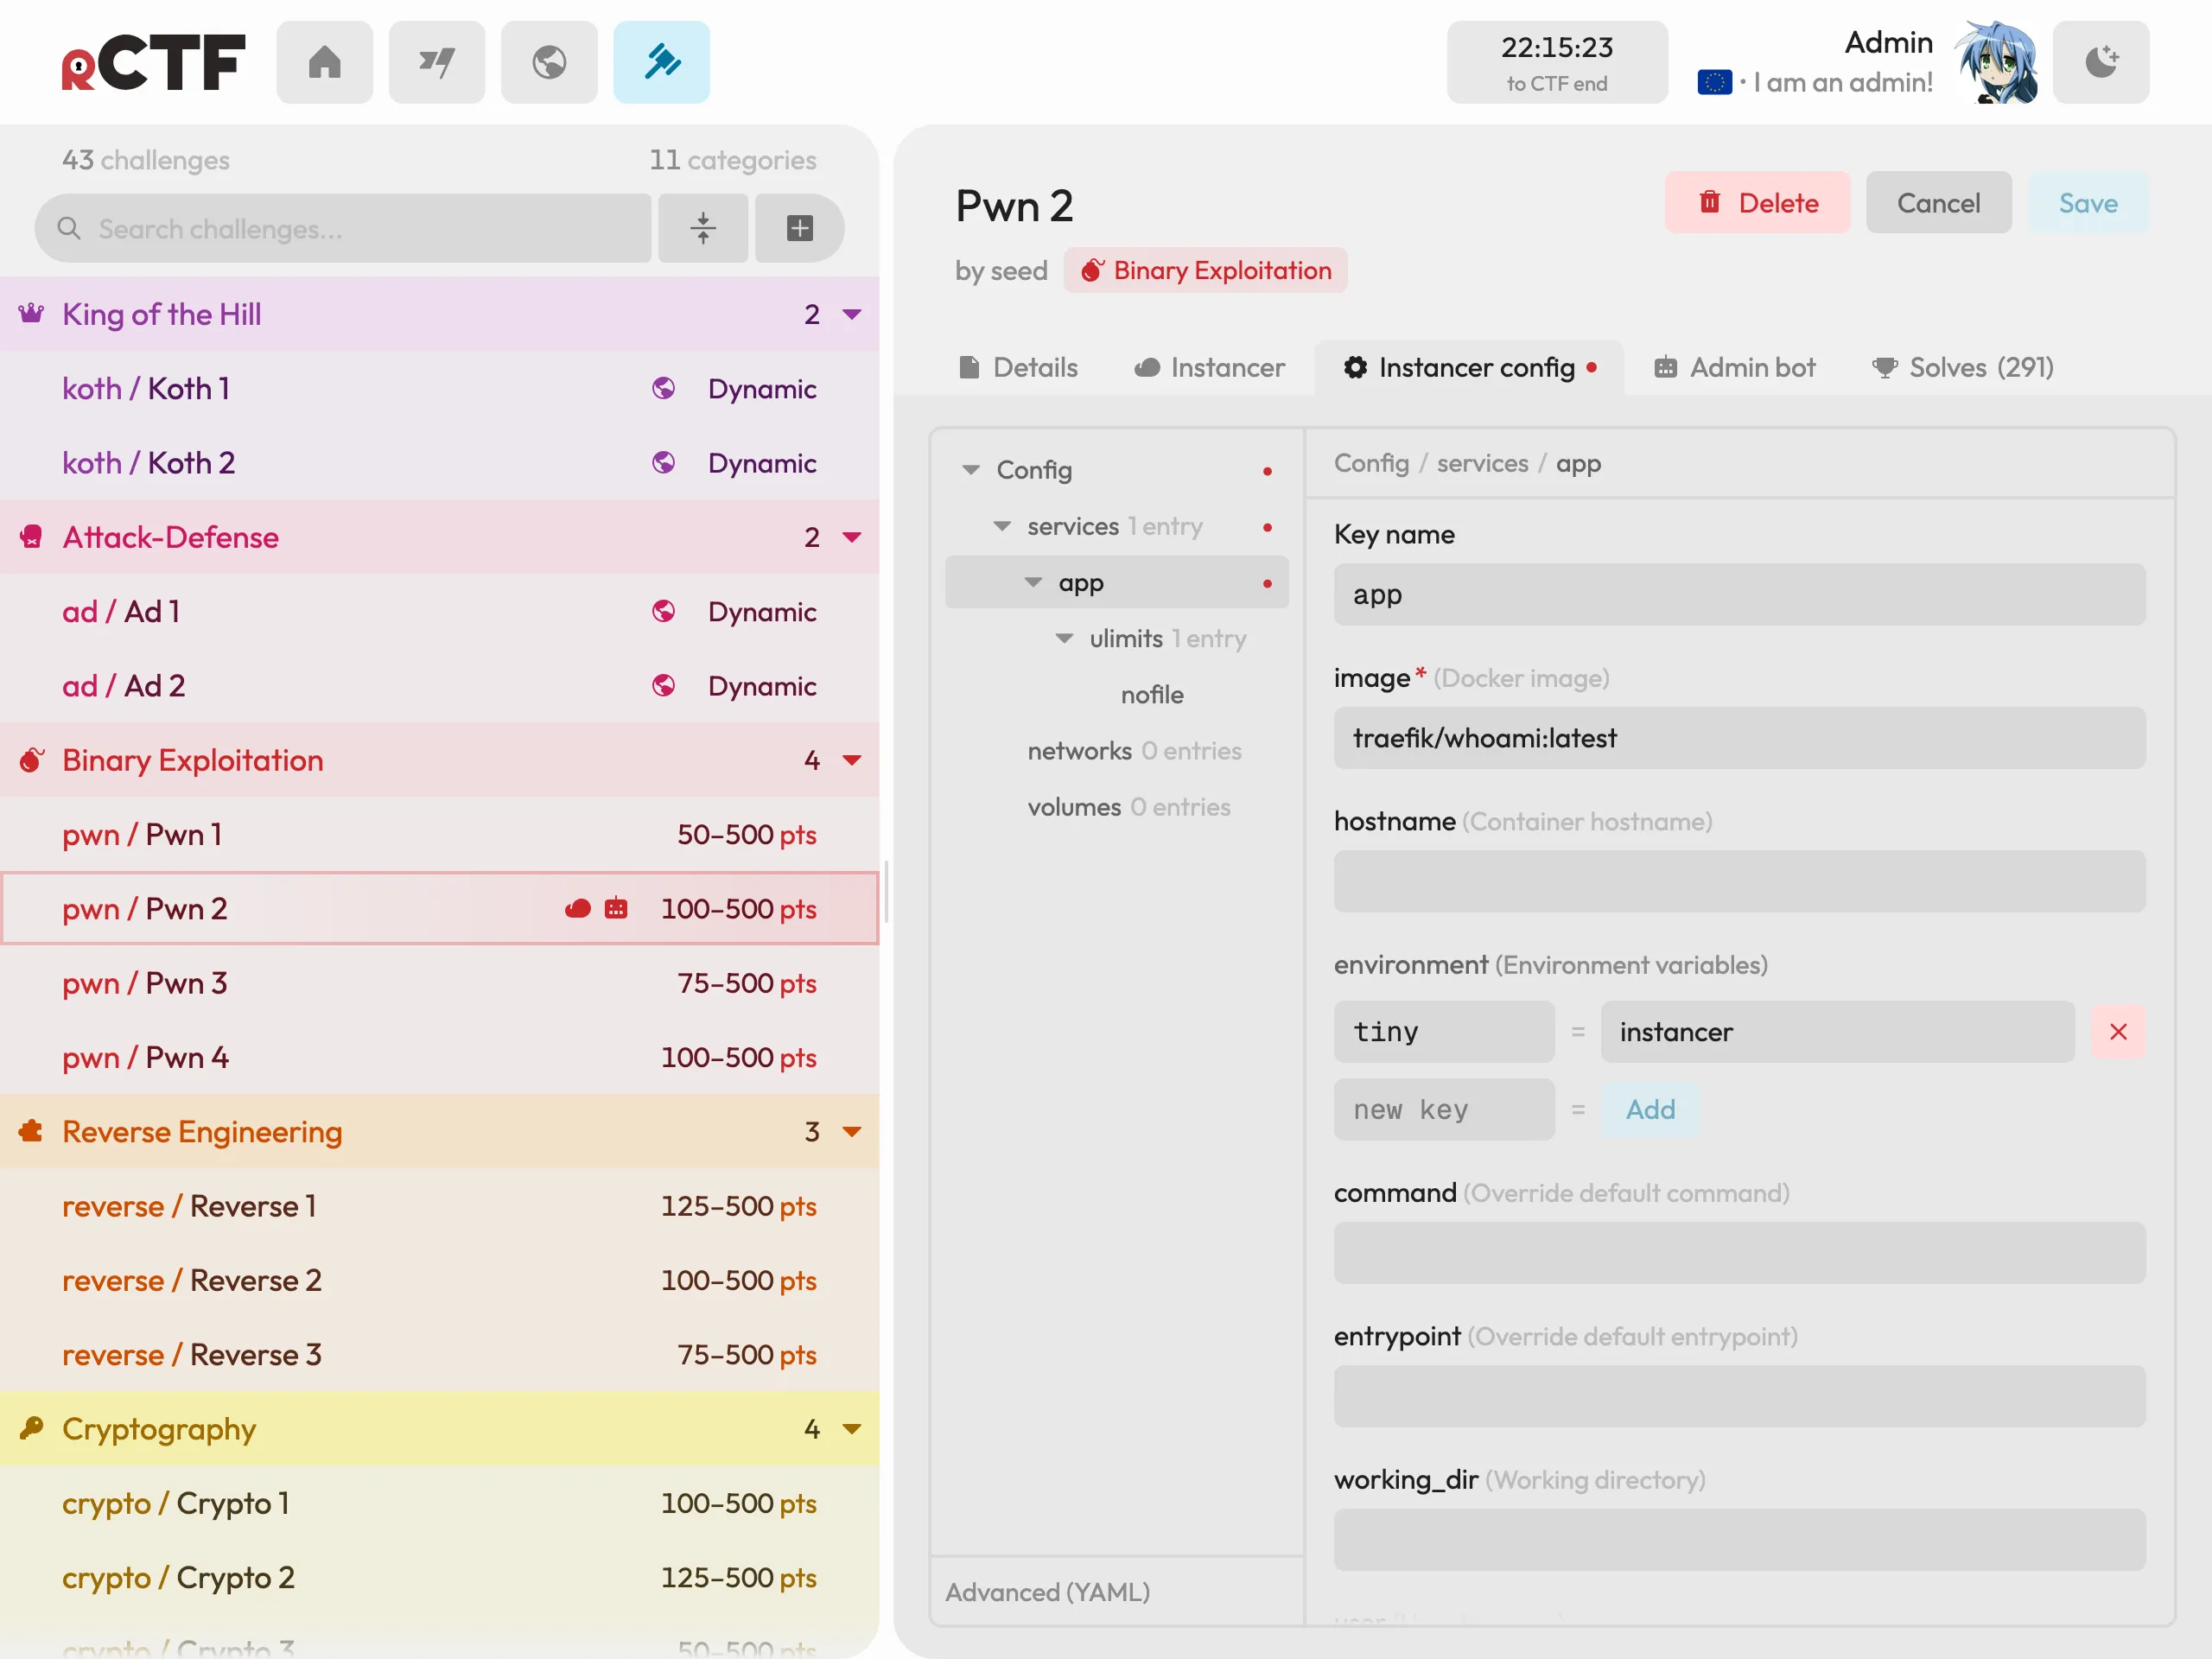The height and width of the screenshot is (1659, 2212).
Task: Open the scoreboard icon in header
Action: coord(437,62)
